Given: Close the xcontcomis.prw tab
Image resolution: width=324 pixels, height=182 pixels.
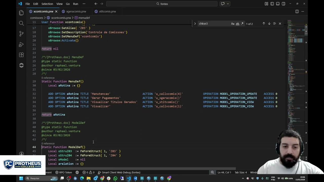Looking at the screenshot, I should (x=56, y=11).
